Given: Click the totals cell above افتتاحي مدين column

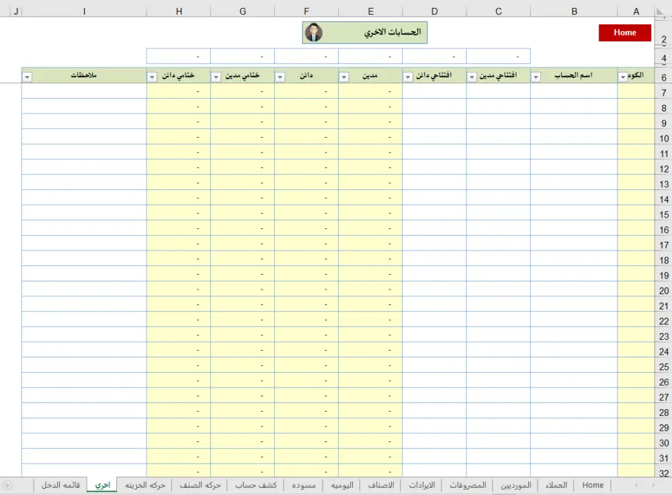Looking at the screenshot, I should (x=499, y=56).
